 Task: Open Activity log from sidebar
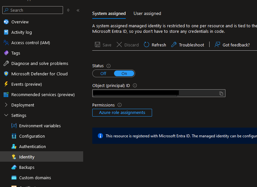21,32
